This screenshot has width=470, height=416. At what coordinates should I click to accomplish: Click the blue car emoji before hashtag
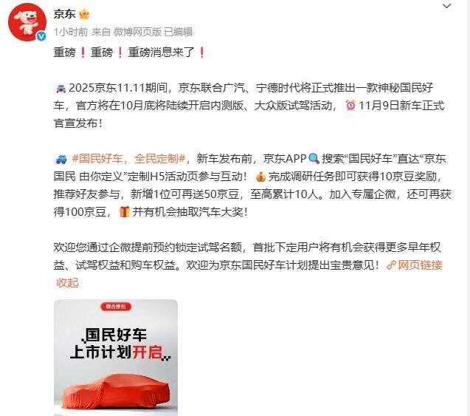pyautogui.click(x=61, y=159)
